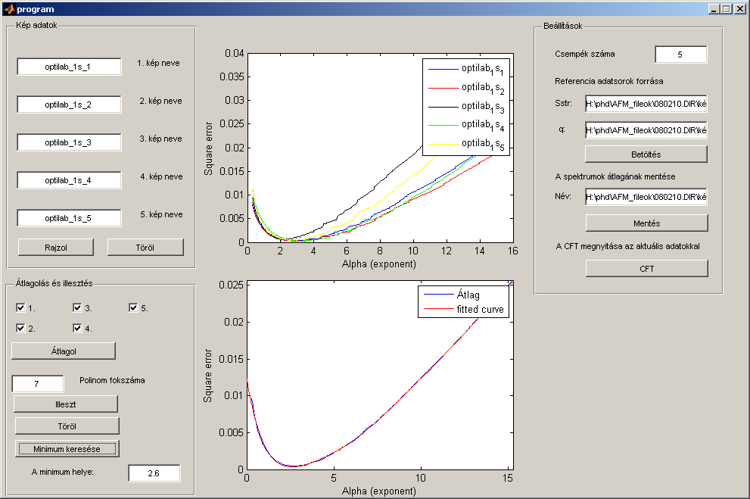This screenshot has width=750, height=499.
Task: Maximize the program window
Action: 726,8
